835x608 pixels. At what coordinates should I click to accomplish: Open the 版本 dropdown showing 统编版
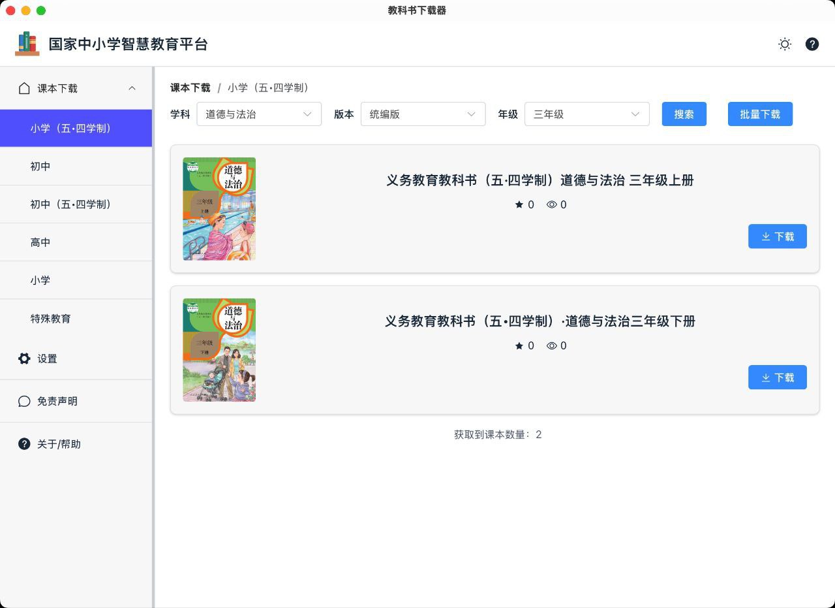[x=423, y=114]
